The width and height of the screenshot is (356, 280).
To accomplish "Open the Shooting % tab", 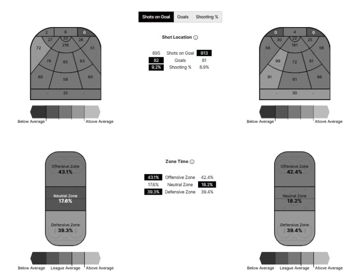I will click(206, 17).
